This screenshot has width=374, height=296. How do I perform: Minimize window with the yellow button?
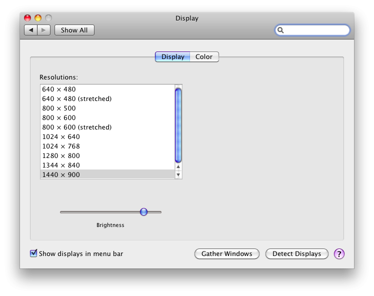[38, 18]
